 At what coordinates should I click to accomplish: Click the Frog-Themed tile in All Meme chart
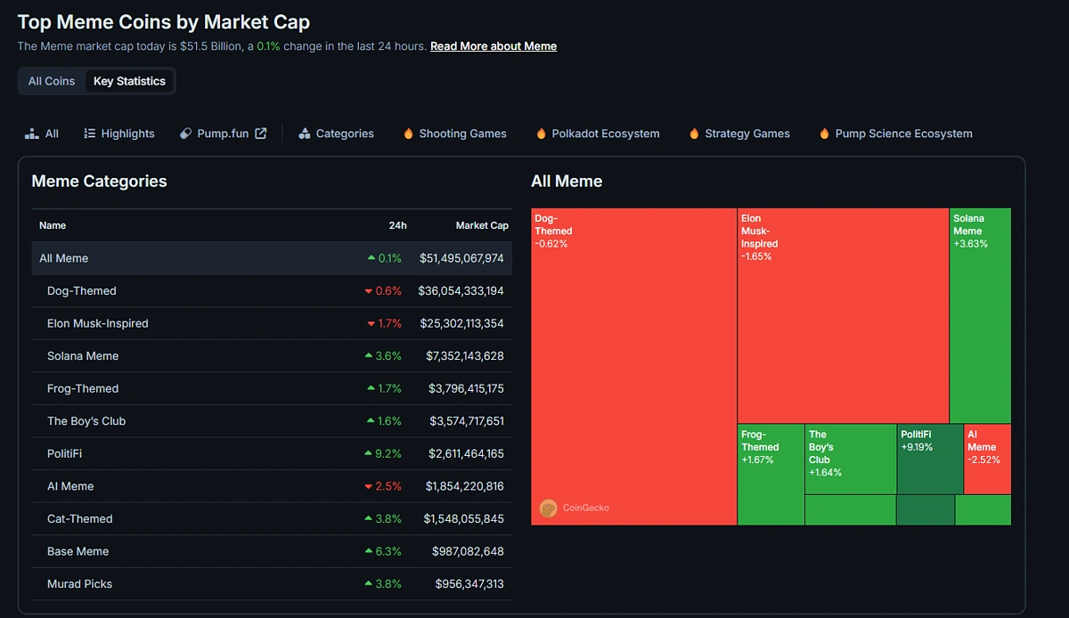pos(769,468)
